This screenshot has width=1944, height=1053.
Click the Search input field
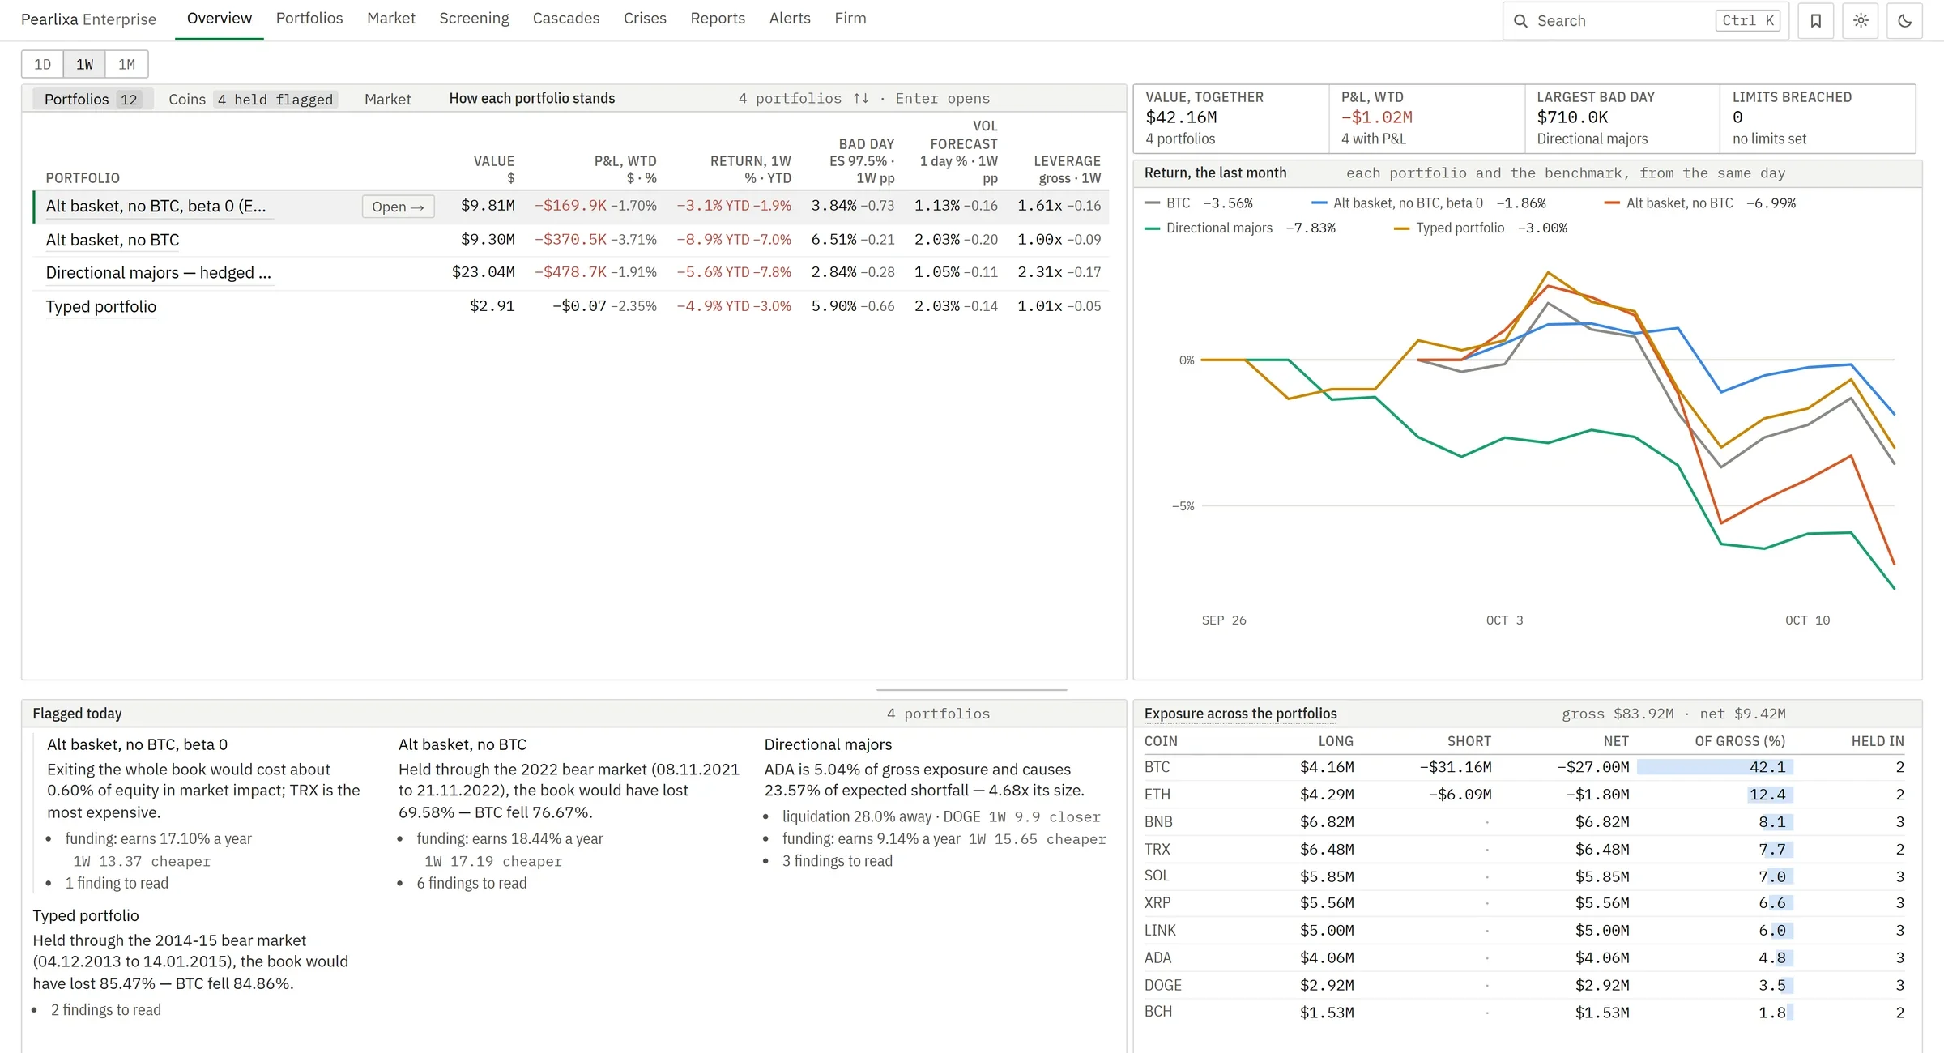[x=1646, y=21]
